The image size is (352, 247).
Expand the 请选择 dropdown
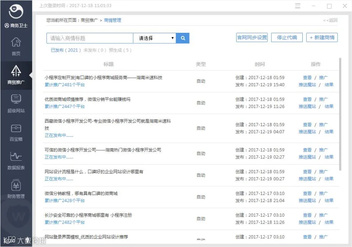[154, 38]
